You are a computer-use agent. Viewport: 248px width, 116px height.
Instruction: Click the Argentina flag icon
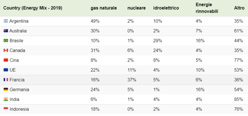point(6,21)
